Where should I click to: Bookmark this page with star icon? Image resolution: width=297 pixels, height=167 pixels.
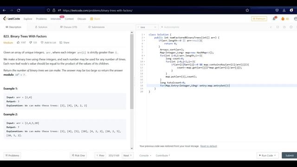point(247,10)
